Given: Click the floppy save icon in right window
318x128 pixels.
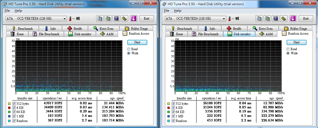Looking at the screenshot, I should click(x=276, y=19).
